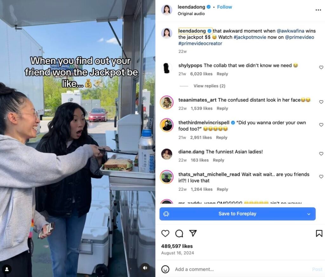Open leendadong profile picture in header
Screen dimensions: 325x277
(x=167, y=10)
